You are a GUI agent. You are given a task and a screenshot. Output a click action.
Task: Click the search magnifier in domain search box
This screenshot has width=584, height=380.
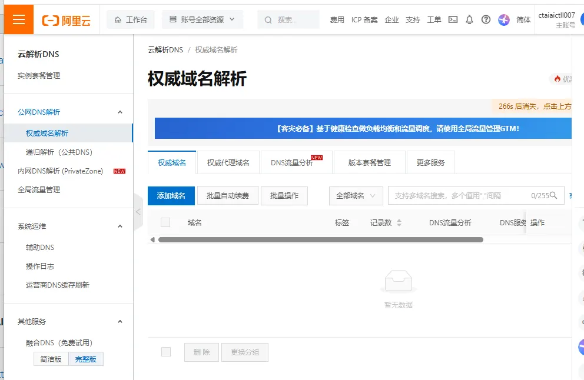tap(553, 195)
